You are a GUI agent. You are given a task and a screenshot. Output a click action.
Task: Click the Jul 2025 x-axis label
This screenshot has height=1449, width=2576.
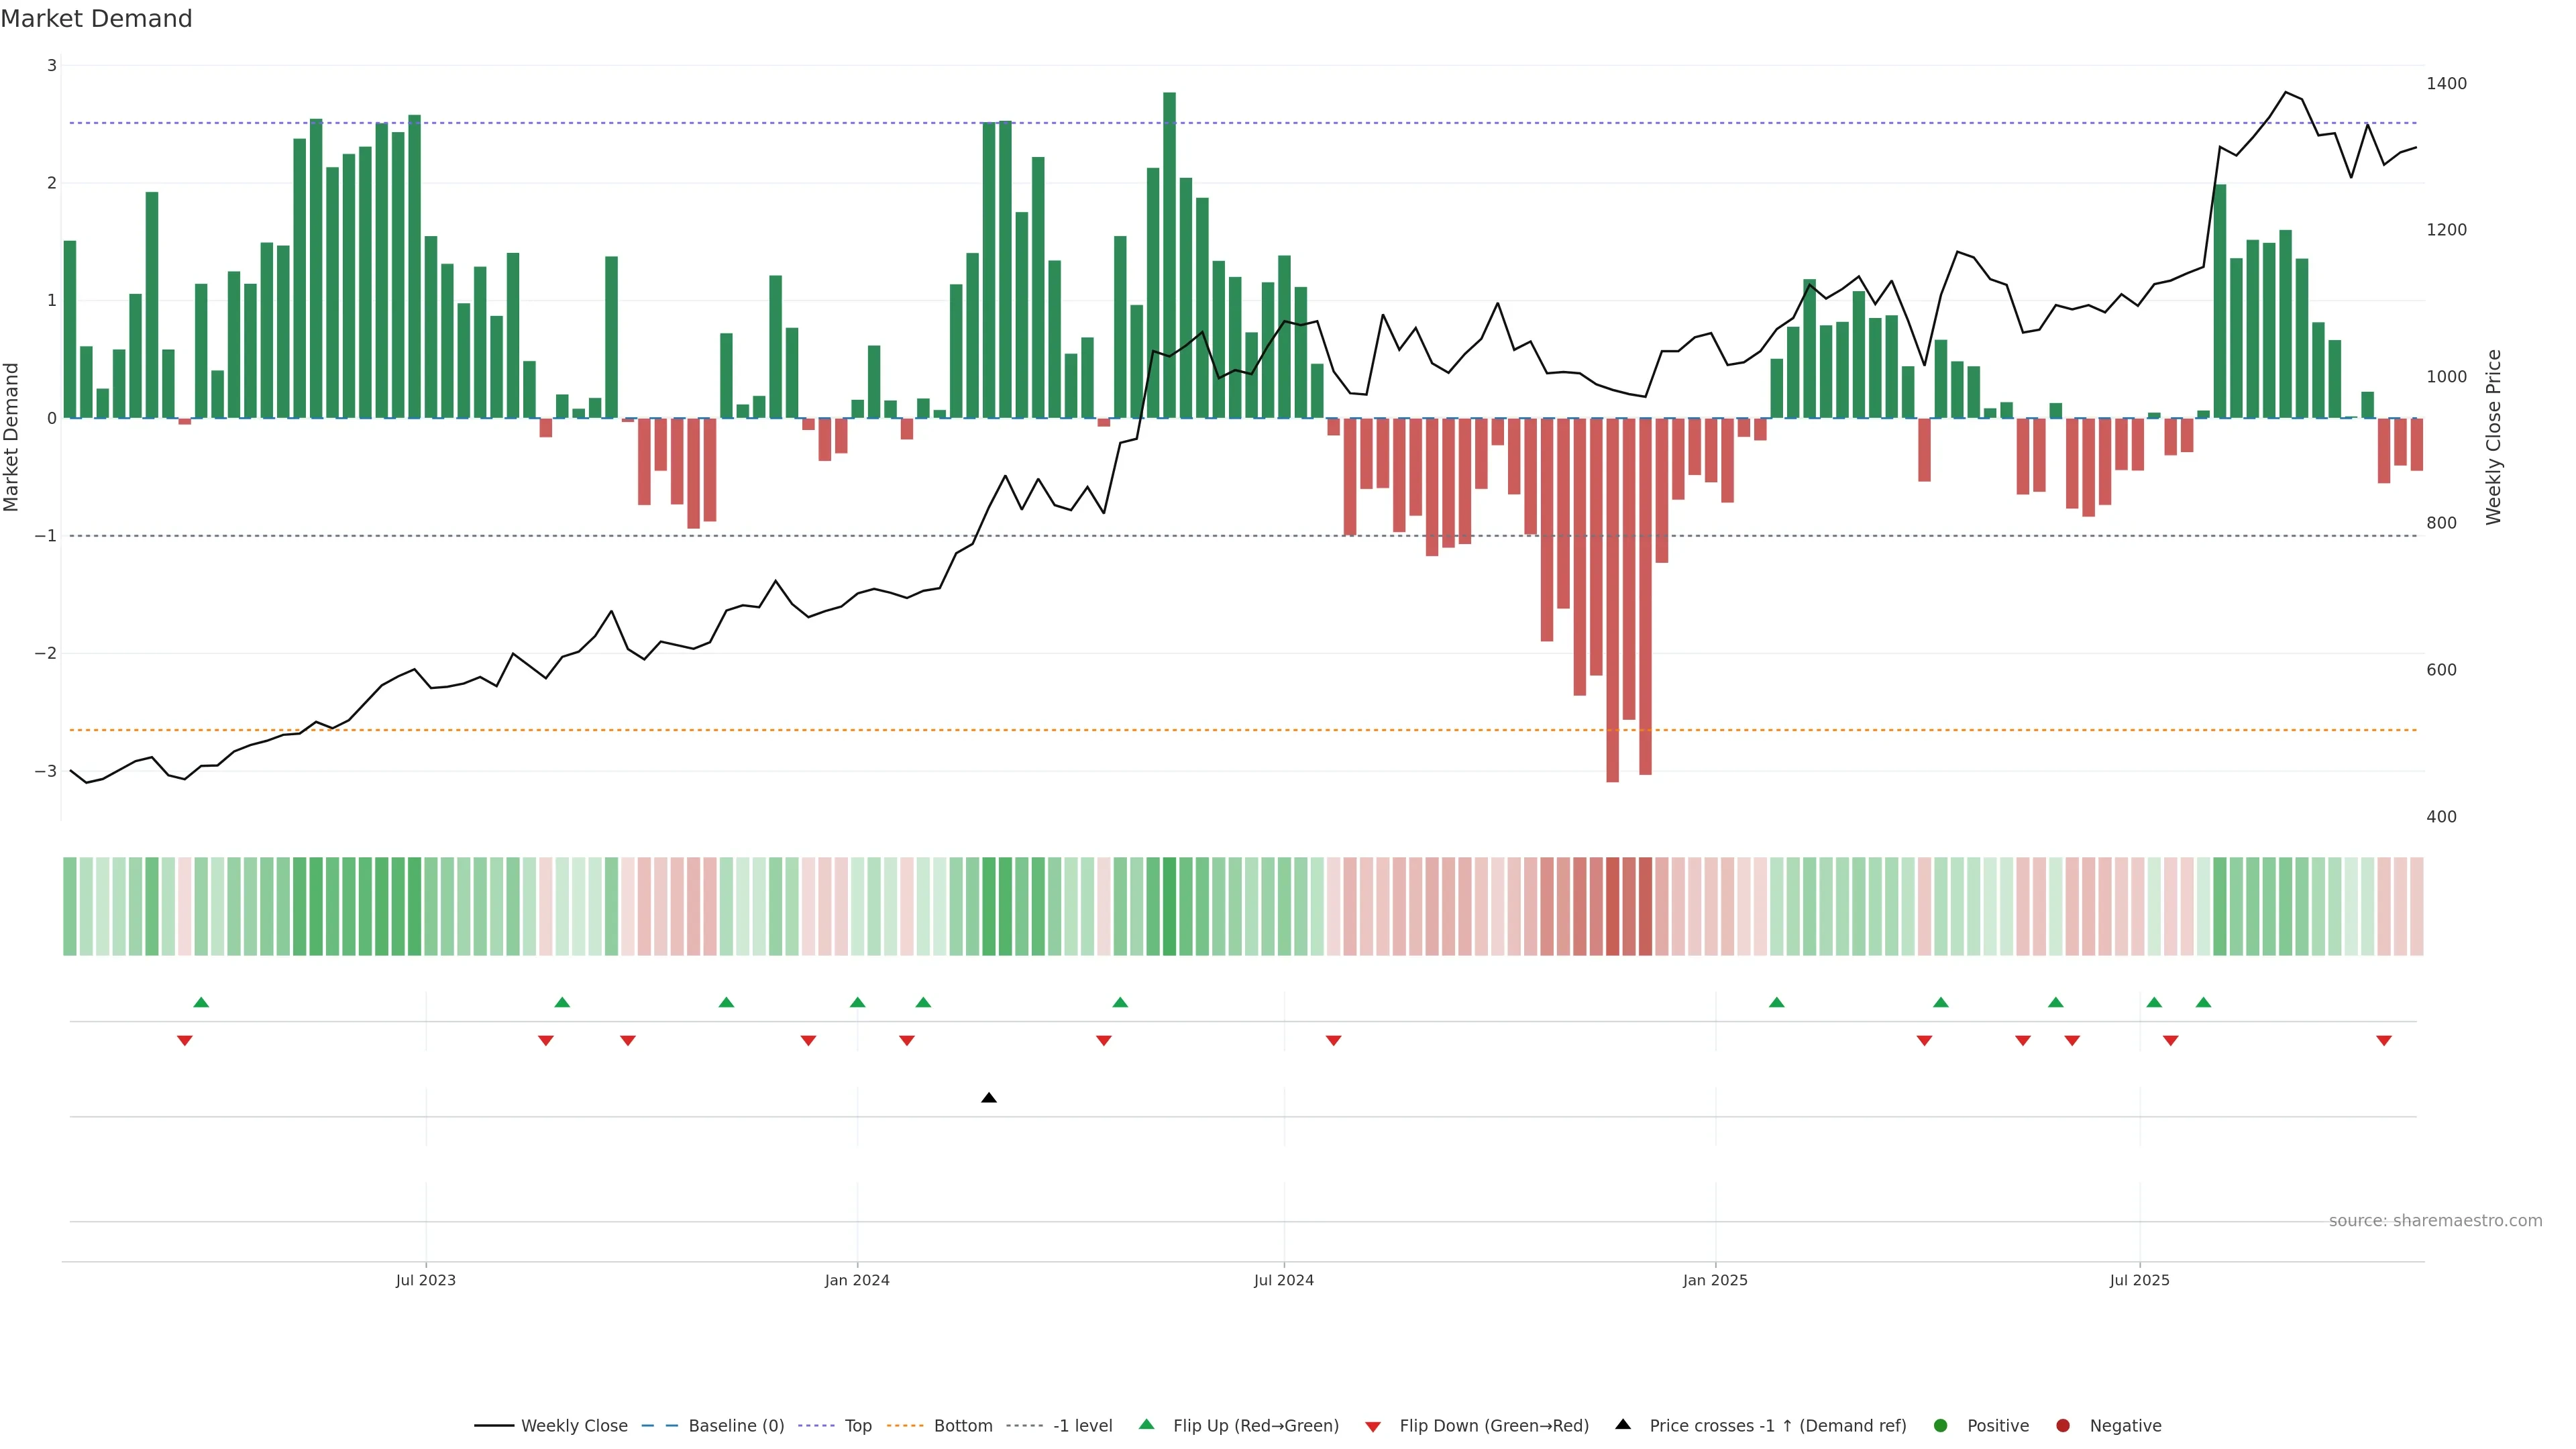click(2139, 1280)
